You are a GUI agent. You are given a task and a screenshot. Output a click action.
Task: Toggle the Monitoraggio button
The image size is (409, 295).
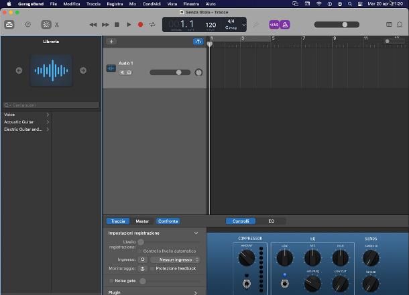click(x=142, y=268)
